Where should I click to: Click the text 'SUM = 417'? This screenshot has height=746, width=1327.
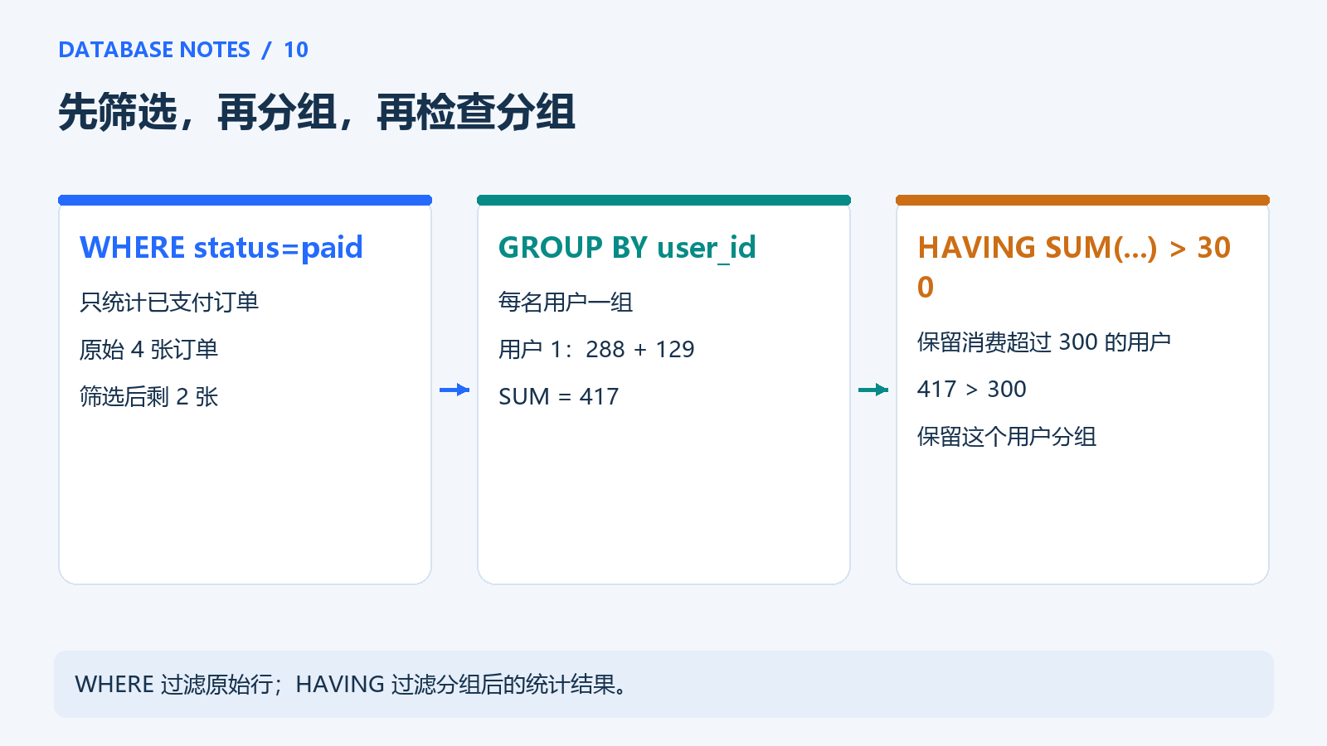click(559, 396)
